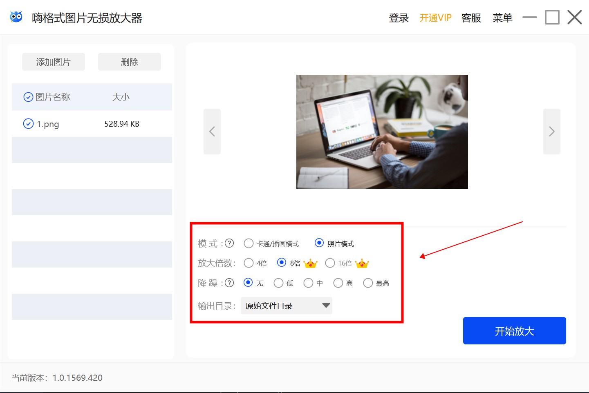The image size is (589, 393).
Task: Select the 卡通/插画模式 radio button
Action: (x=249, y=243)
